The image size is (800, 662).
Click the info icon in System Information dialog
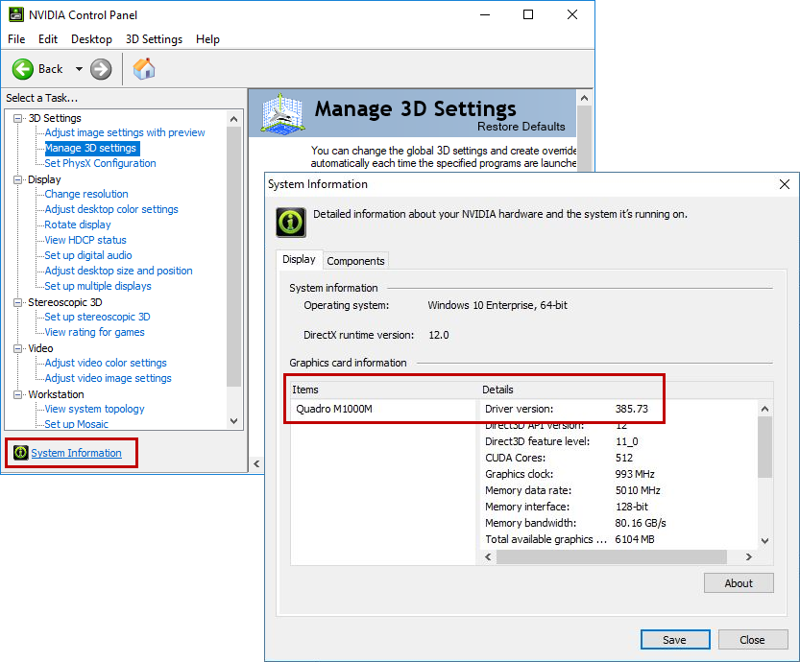[x=291, y=222]
